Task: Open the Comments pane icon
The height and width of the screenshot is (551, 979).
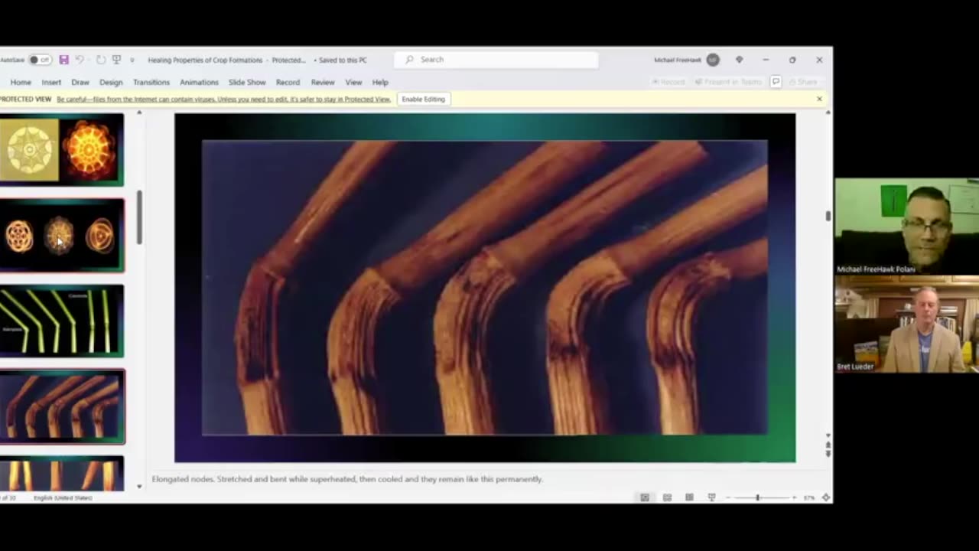Action: 776,82
